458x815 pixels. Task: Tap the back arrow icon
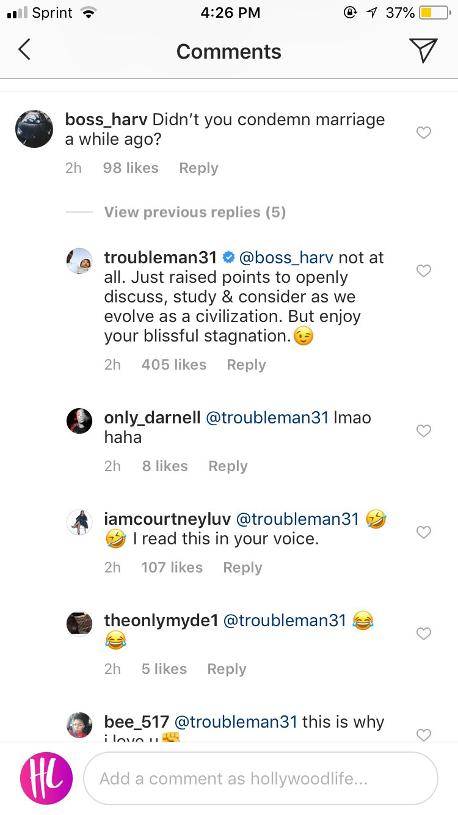pyautogui.click(x=24, y=50)
